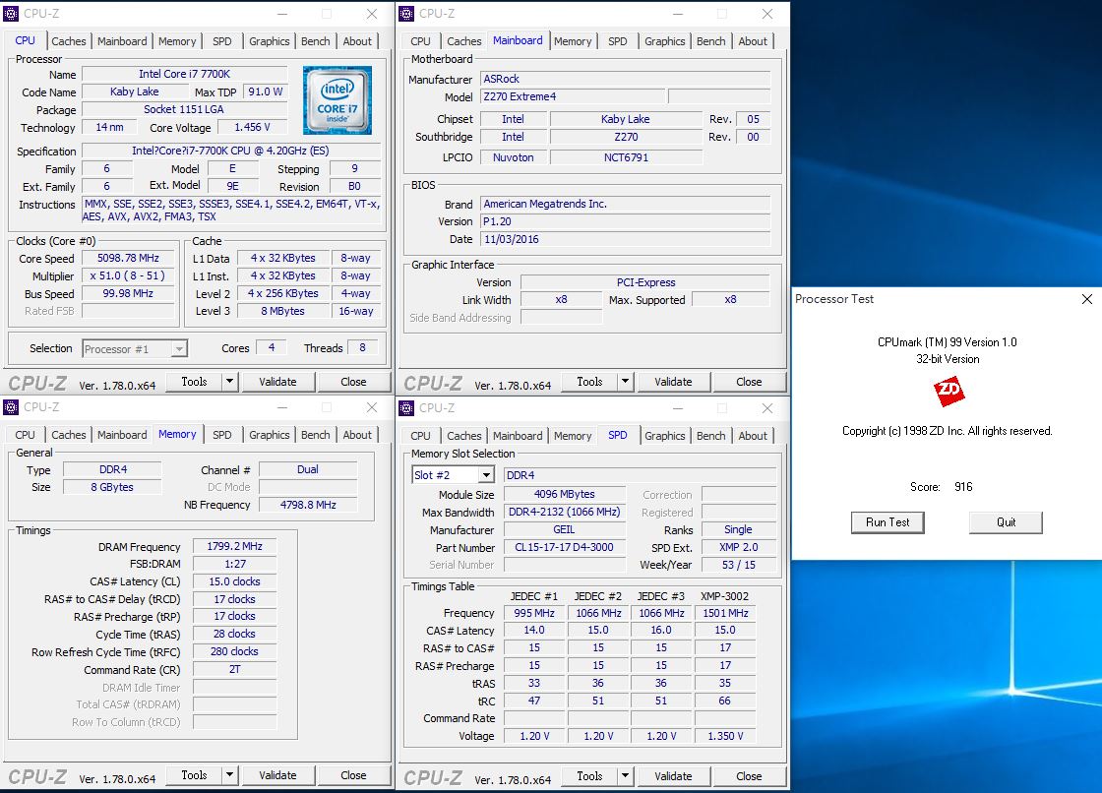The image size is (1102, 793).
Task: Click Run Test button
Action: [x=888, y=522]
